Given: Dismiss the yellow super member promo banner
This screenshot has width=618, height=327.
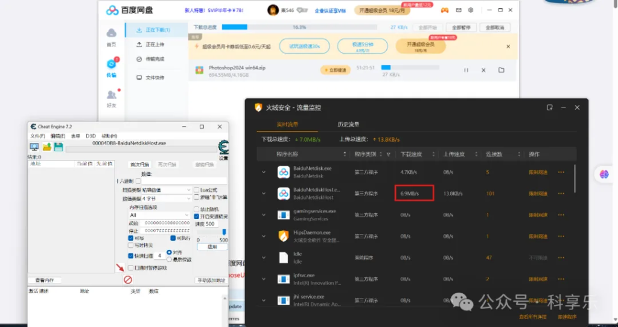Looking at the screenshot, I should pyautogui.click(x=508, y=46).
